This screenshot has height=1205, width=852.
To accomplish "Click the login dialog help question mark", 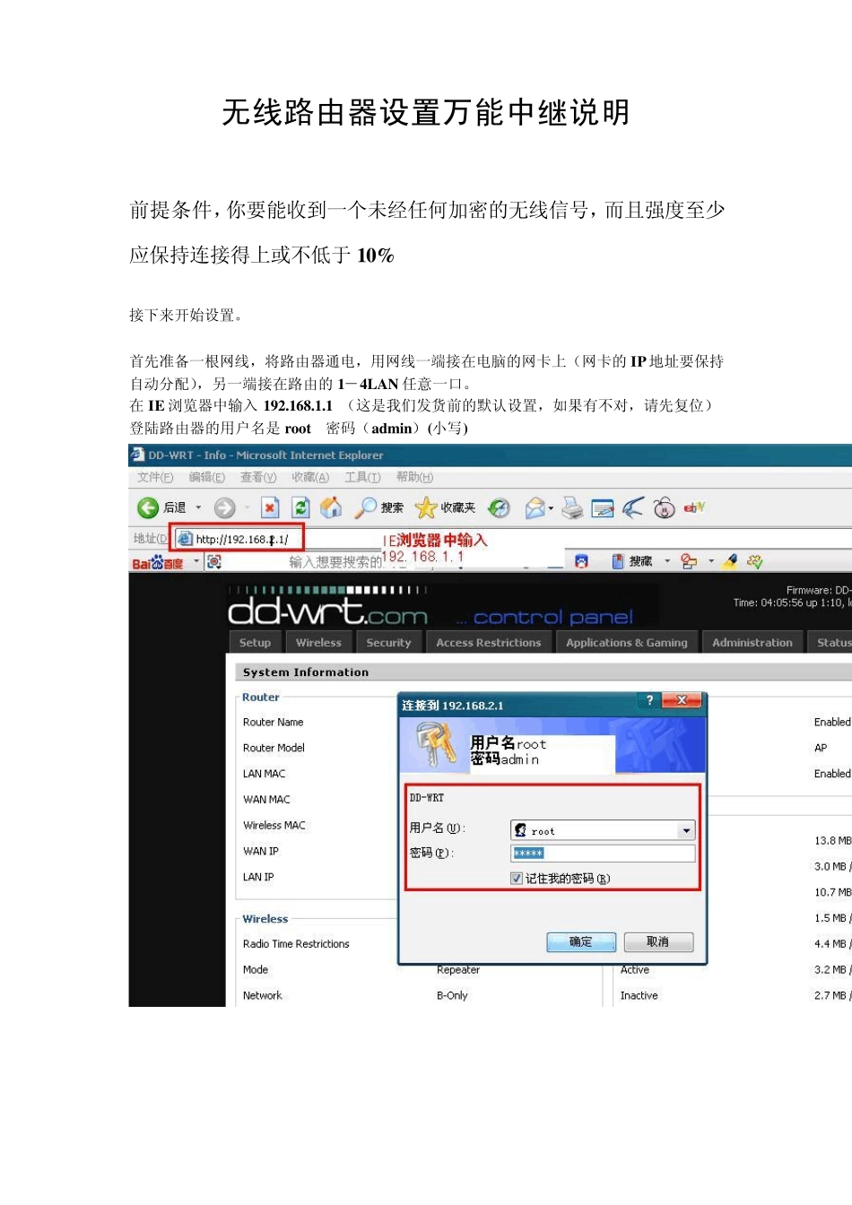I will 649,700.
